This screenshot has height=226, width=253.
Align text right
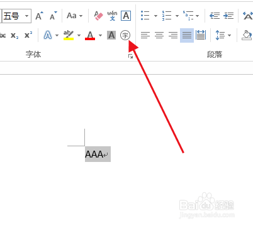point(173,35)
